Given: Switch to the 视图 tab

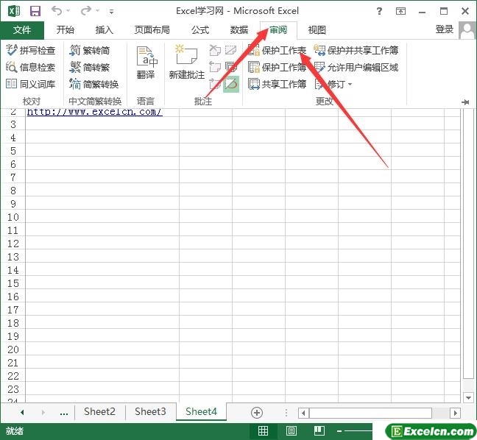Looking at the screenshot, I should point(317,30).
